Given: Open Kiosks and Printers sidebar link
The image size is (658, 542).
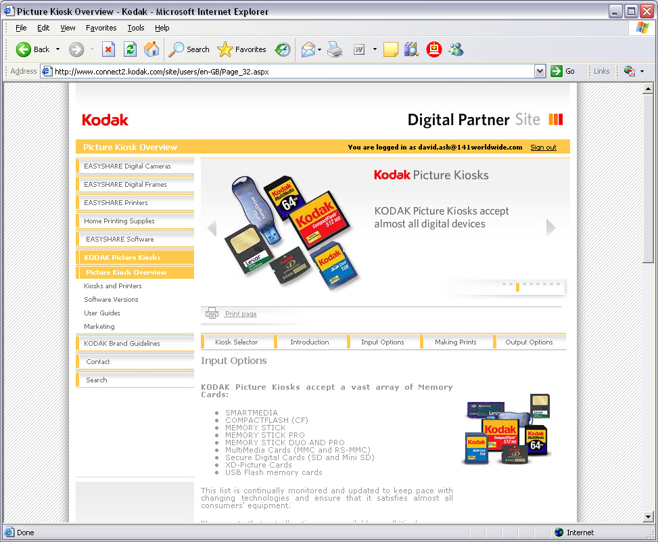Looking at the screenshot, I should click(x=113, y=286).
